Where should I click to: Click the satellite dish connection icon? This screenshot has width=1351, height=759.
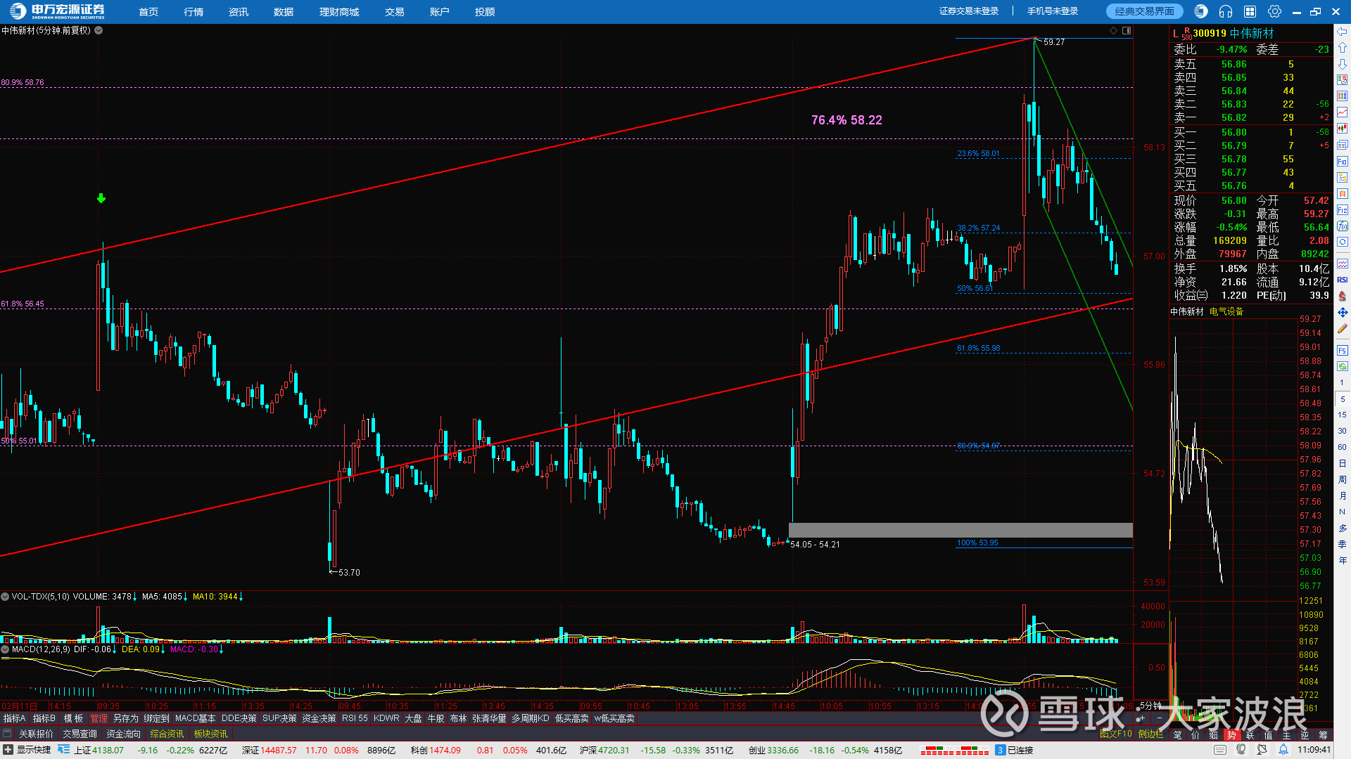(x=1262, y=750)
